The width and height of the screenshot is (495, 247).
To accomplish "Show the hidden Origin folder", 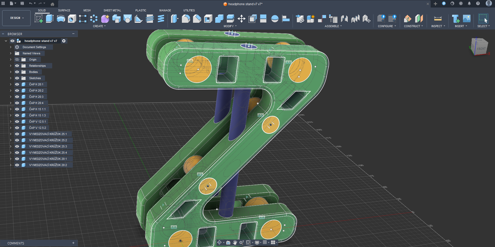I will pyautogui.click(x=17, y=59).
